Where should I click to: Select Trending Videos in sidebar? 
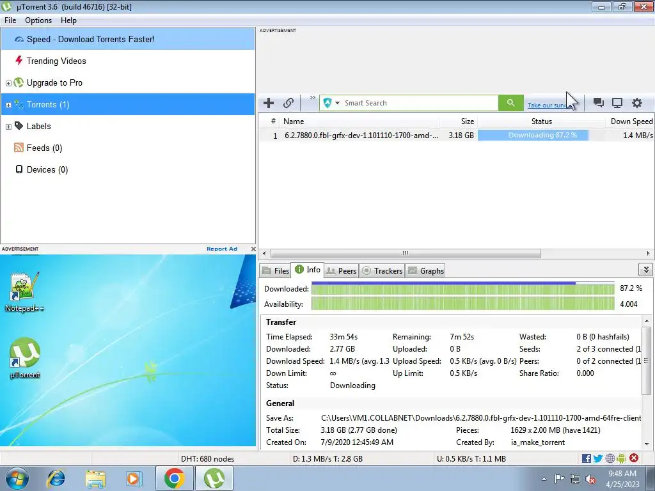(128, 61)
